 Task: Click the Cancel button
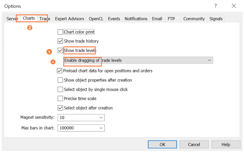tap(194, 144)
